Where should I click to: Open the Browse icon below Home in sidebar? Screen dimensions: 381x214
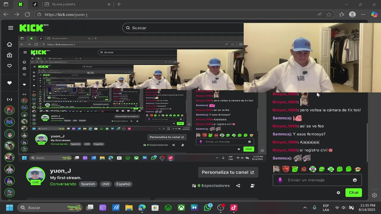tap(10, 55)
